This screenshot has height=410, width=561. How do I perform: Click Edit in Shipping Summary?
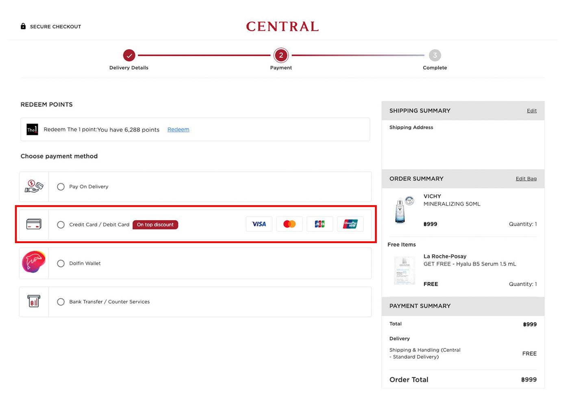click(x=532, y=111)
